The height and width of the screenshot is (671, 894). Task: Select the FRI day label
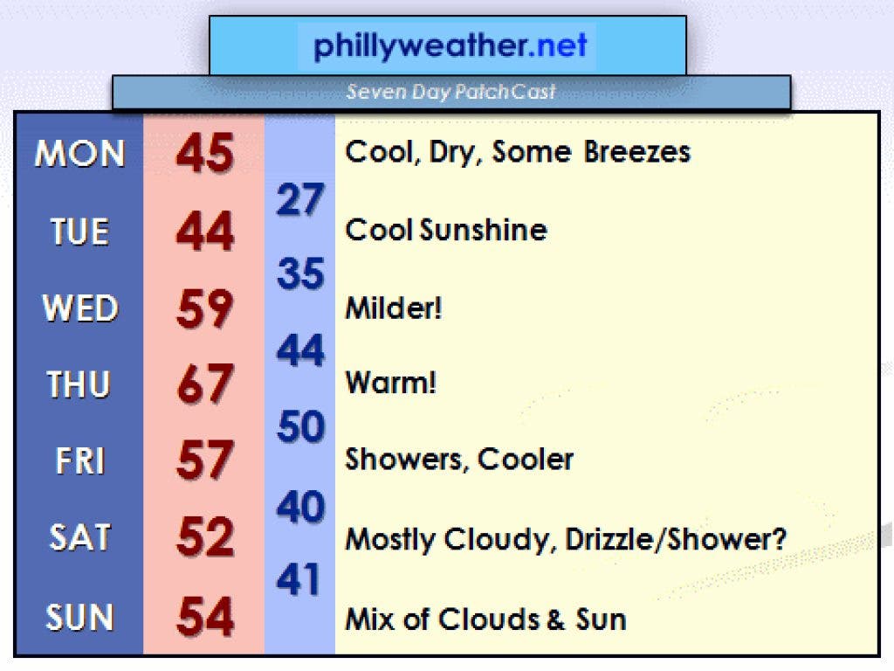click(x=79, y=460)
